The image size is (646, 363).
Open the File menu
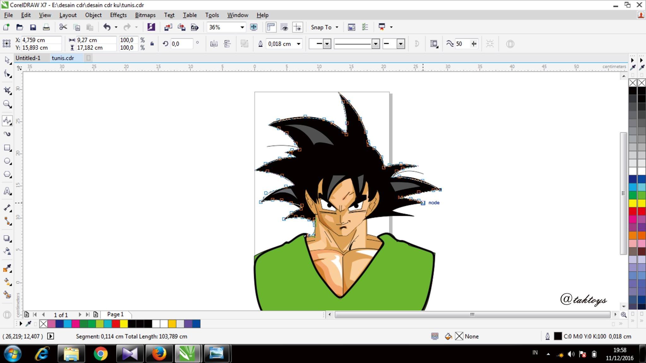8,15
